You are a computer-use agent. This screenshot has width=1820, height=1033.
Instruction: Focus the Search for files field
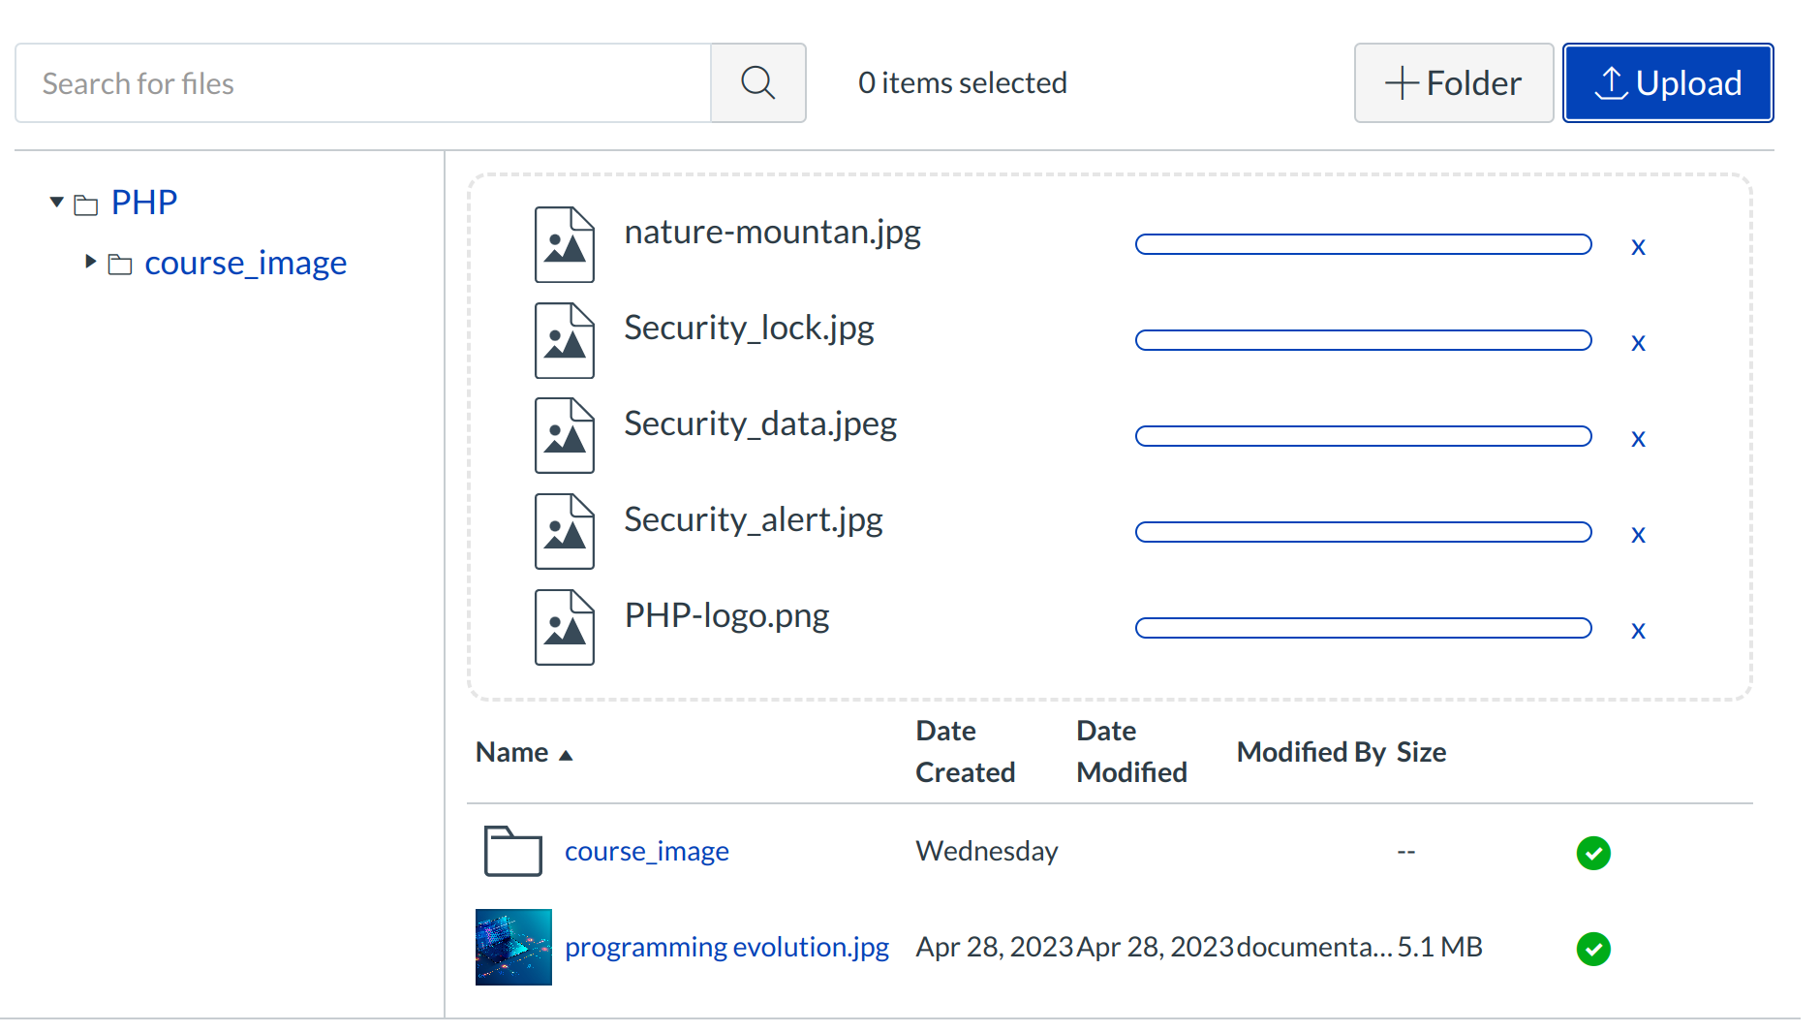(363, 83)
